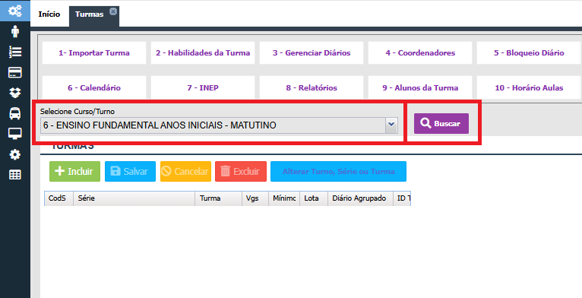The height and width of the screenshot is (298, 582).
Task: Sort by the Vgs column header
Action: coord(255,198)
